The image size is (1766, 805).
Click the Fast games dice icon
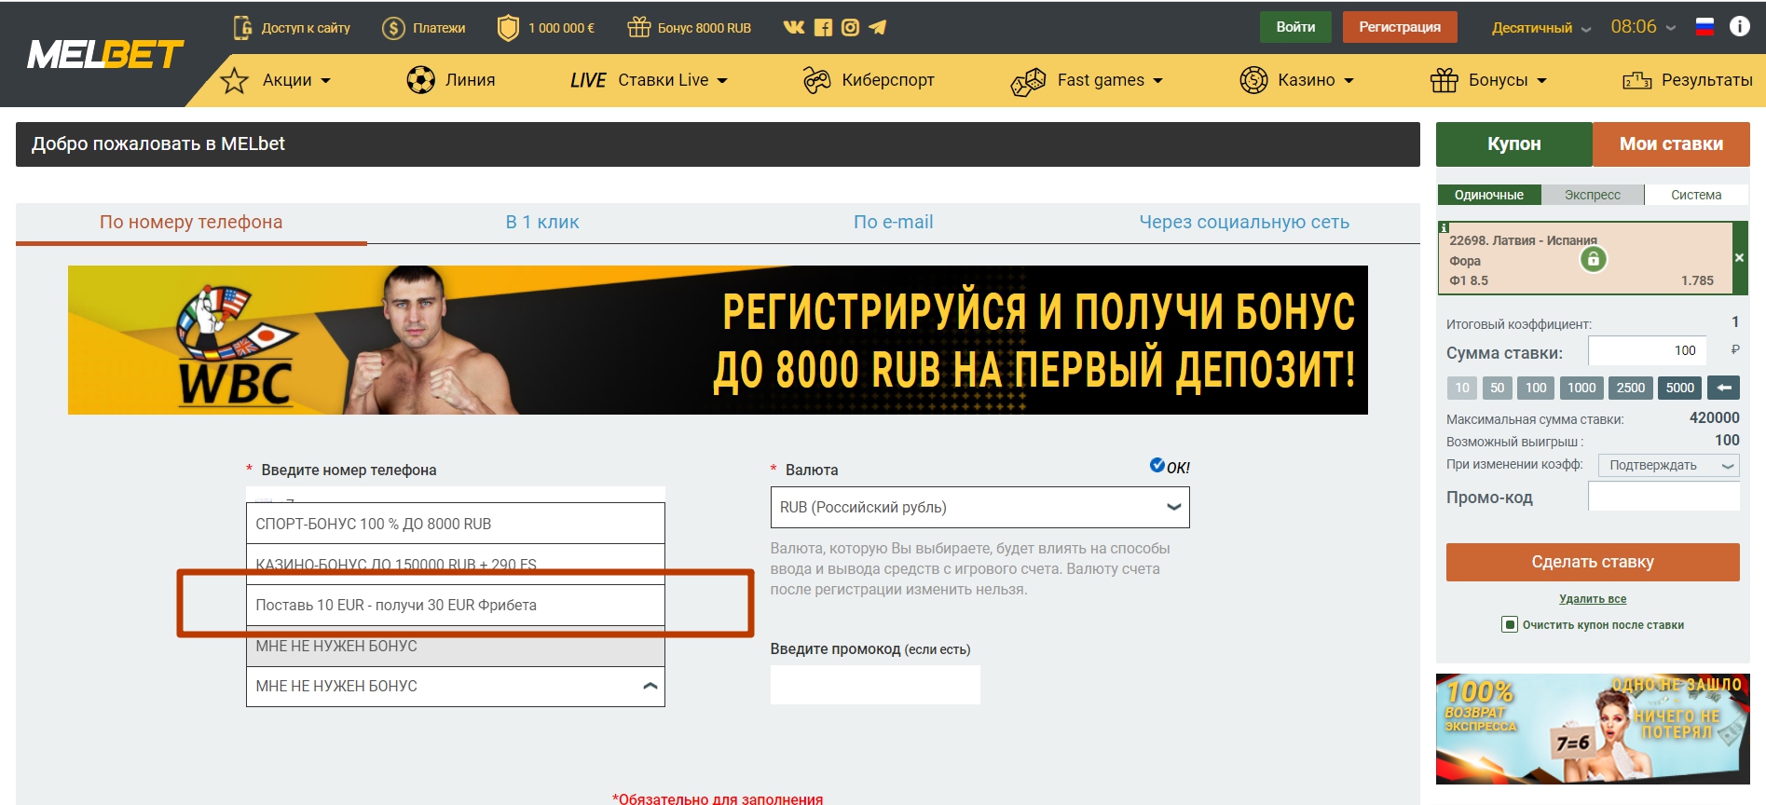pyautogui.click(x=1029, y=82)
